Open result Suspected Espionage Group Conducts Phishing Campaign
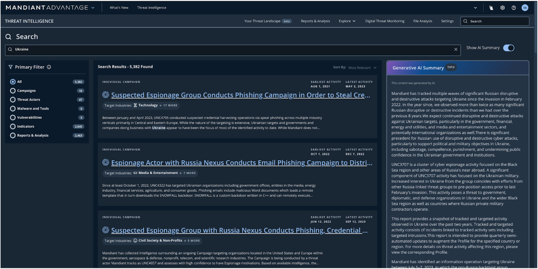This screenshot has height=269, width=538. tap(241, 95)
